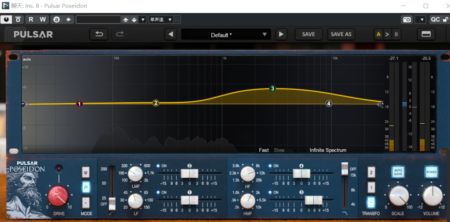450x222 pixels.
Task: Click the freeze/square icon beside bypass
Action: click(18, 19)
